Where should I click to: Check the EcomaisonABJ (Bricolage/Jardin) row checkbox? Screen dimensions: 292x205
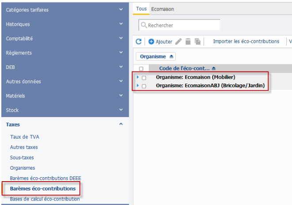[144, 86]
